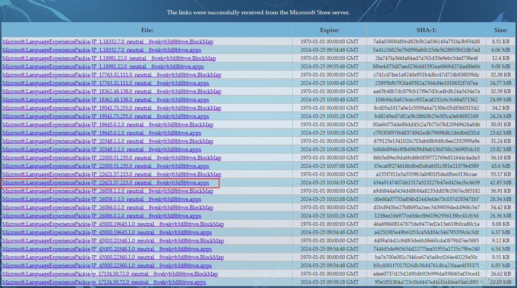Open the 1.18981.12.0 BlockMap file link

coord(109,58)
